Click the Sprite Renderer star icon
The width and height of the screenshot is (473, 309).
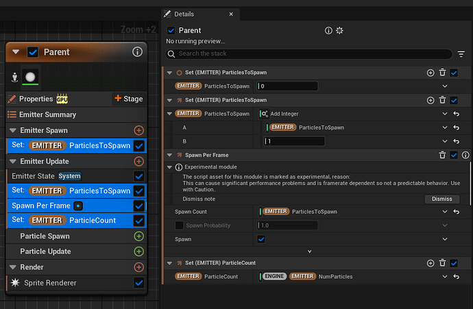(15, 282)
